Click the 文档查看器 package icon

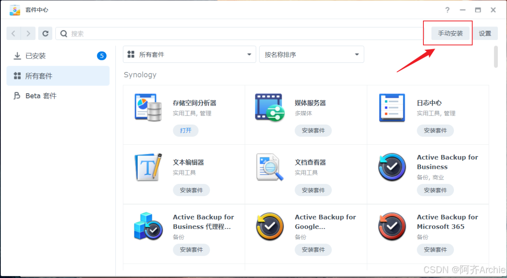270,167
